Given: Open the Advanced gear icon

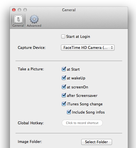Looking at the screenshot, I should pos(34,19).
